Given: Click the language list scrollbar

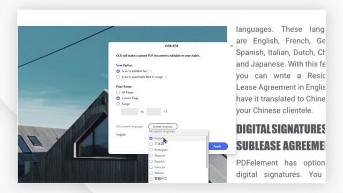Looking at the screenshot, I should 207,151.
